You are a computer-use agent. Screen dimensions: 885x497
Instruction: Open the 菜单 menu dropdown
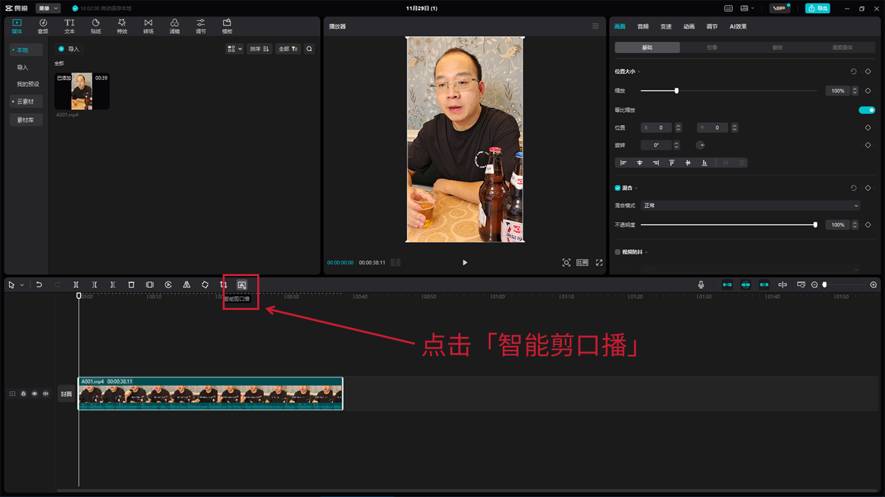(48, 8)
